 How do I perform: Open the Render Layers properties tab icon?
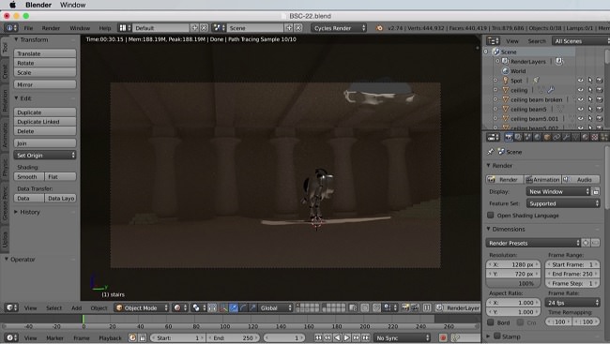click(518, 137)
